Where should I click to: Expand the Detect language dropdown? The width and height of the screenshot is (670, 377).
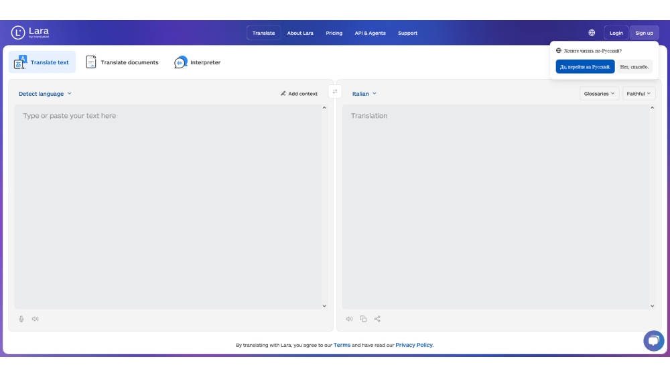tap(45, 94)
